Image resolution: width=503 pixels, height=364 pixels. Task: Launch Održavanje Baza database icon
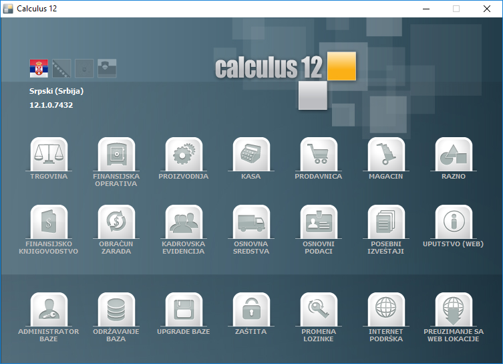(x=116, y=310)
